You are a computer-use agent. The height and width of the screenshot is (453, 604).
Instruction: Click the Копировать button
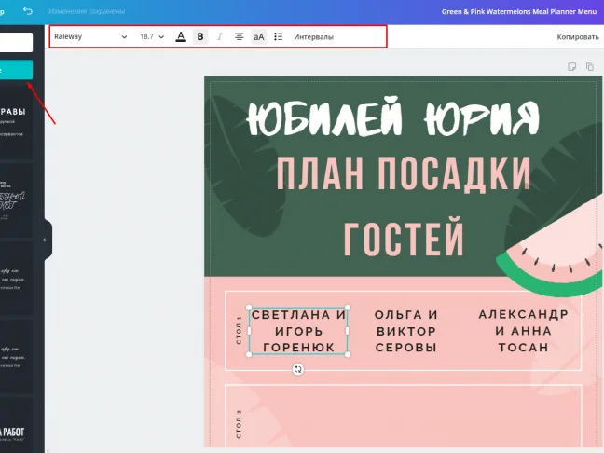point(578,36)
